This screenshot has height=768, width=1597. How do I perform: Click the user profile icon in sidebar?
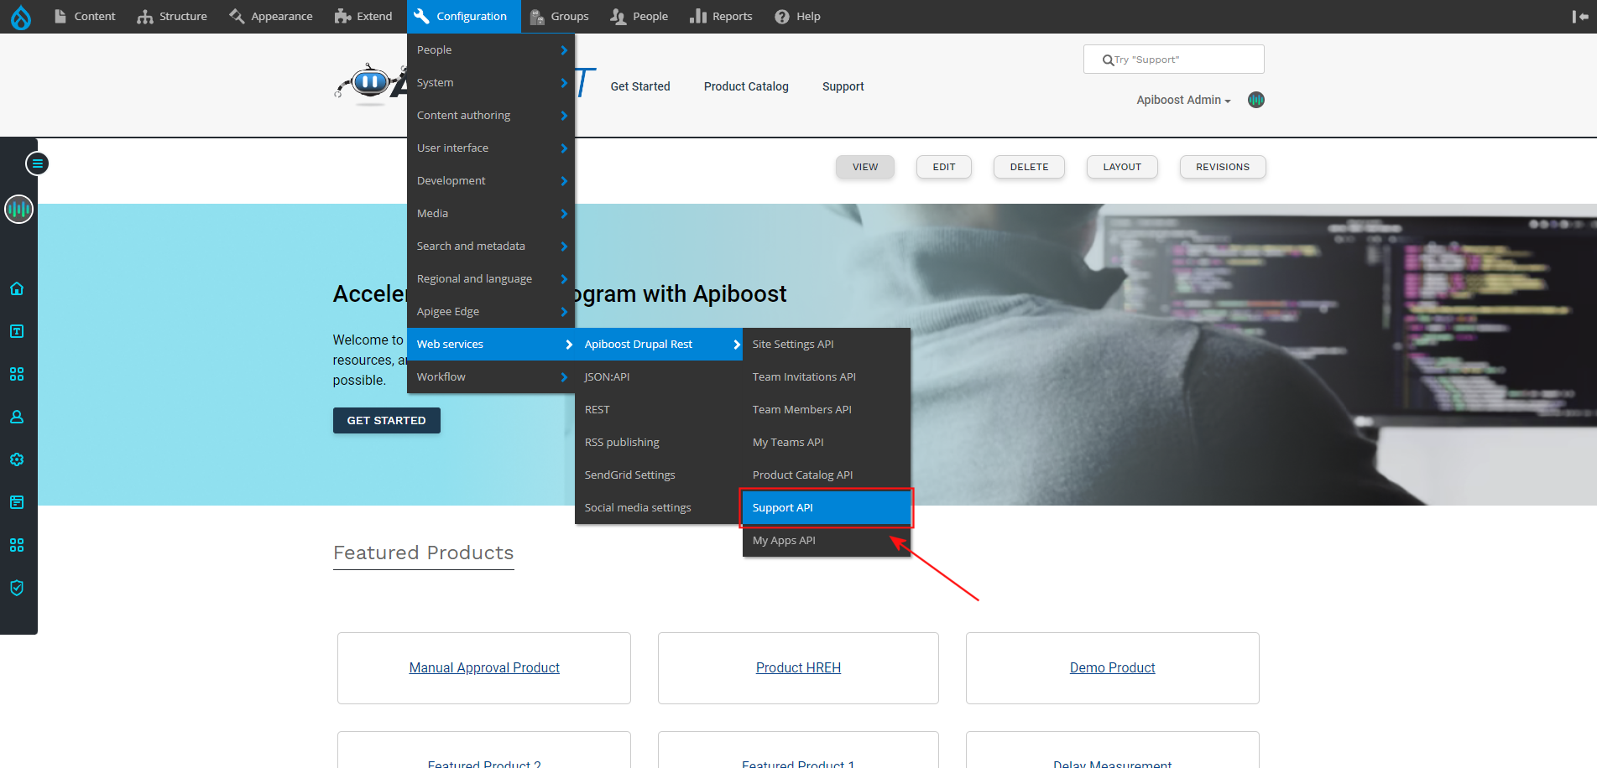click(x=17, y=417)
